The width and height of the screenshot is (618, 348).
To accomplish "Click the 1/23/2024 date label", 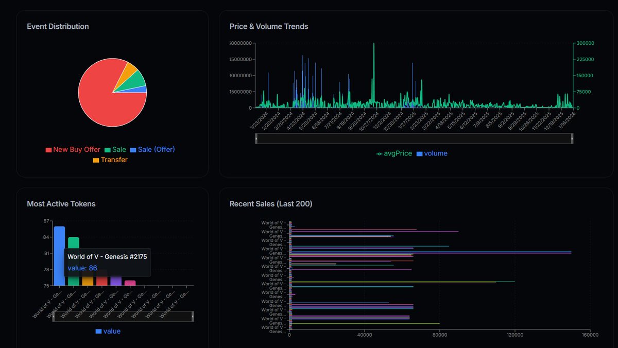I will [259, 119].
